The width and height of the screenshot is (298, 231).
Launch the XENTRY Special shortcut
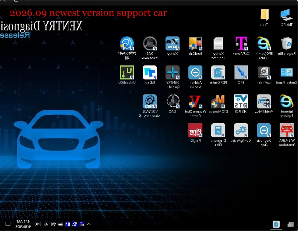coord(173,77)
